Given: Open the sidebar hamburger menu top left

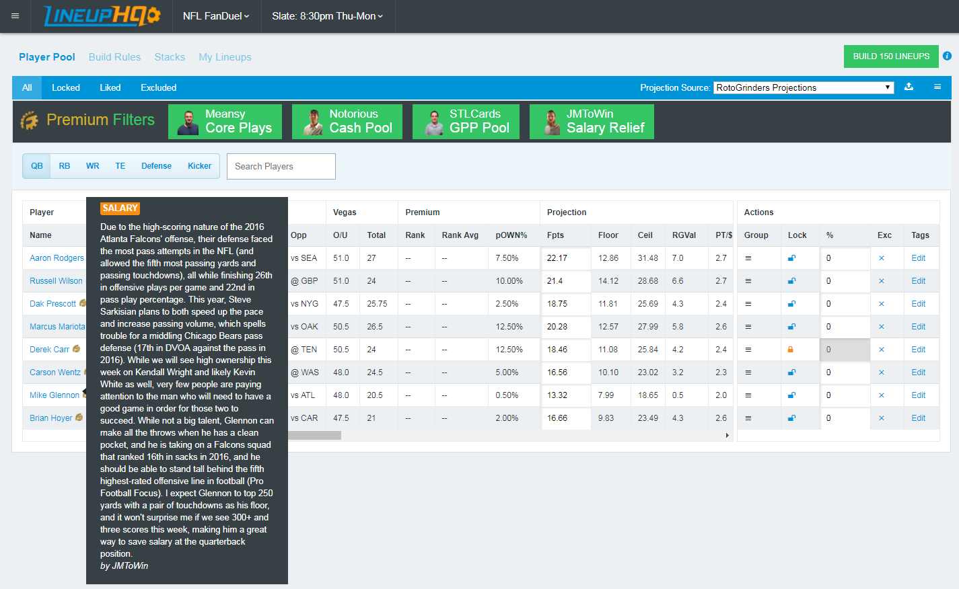Looking at the screenshot, I should pyautogui.click(x=15, y=16).
